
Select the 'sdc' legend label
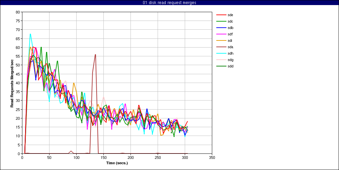click(x=230, y=21)
